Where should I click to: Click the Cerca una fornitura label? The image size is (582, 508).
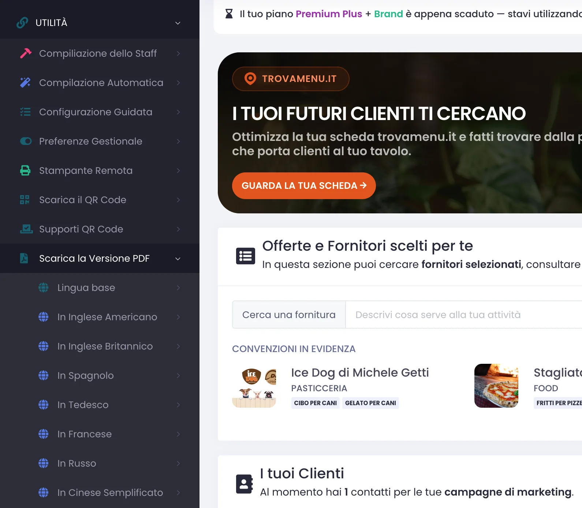click(289, 315)
